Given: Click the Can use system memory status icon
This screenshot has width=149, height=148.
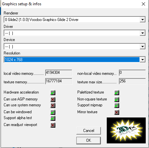Looking at the screenshot, I should tap(53, 105).
